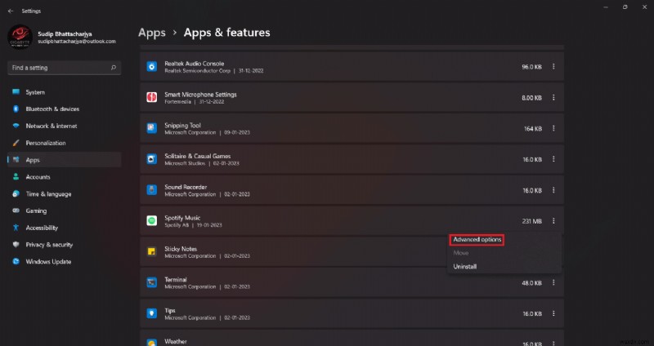Click the Apps & features heading
The height and width of the screenshot is (346, 654).
point(227,33)
